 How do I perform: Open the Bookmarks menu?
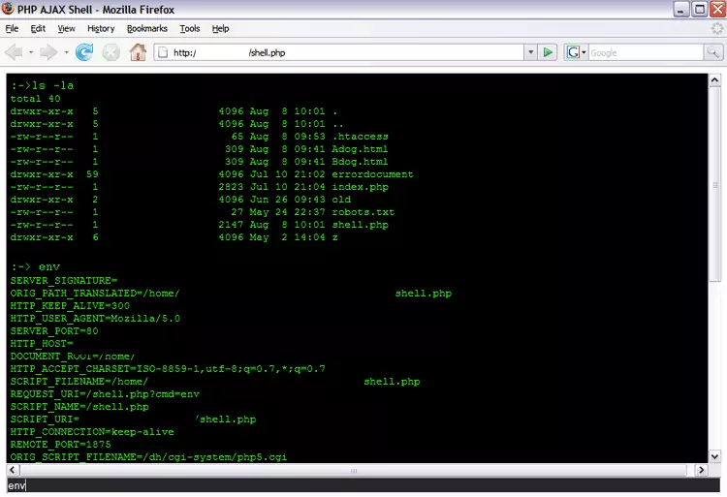coord(146,28)
